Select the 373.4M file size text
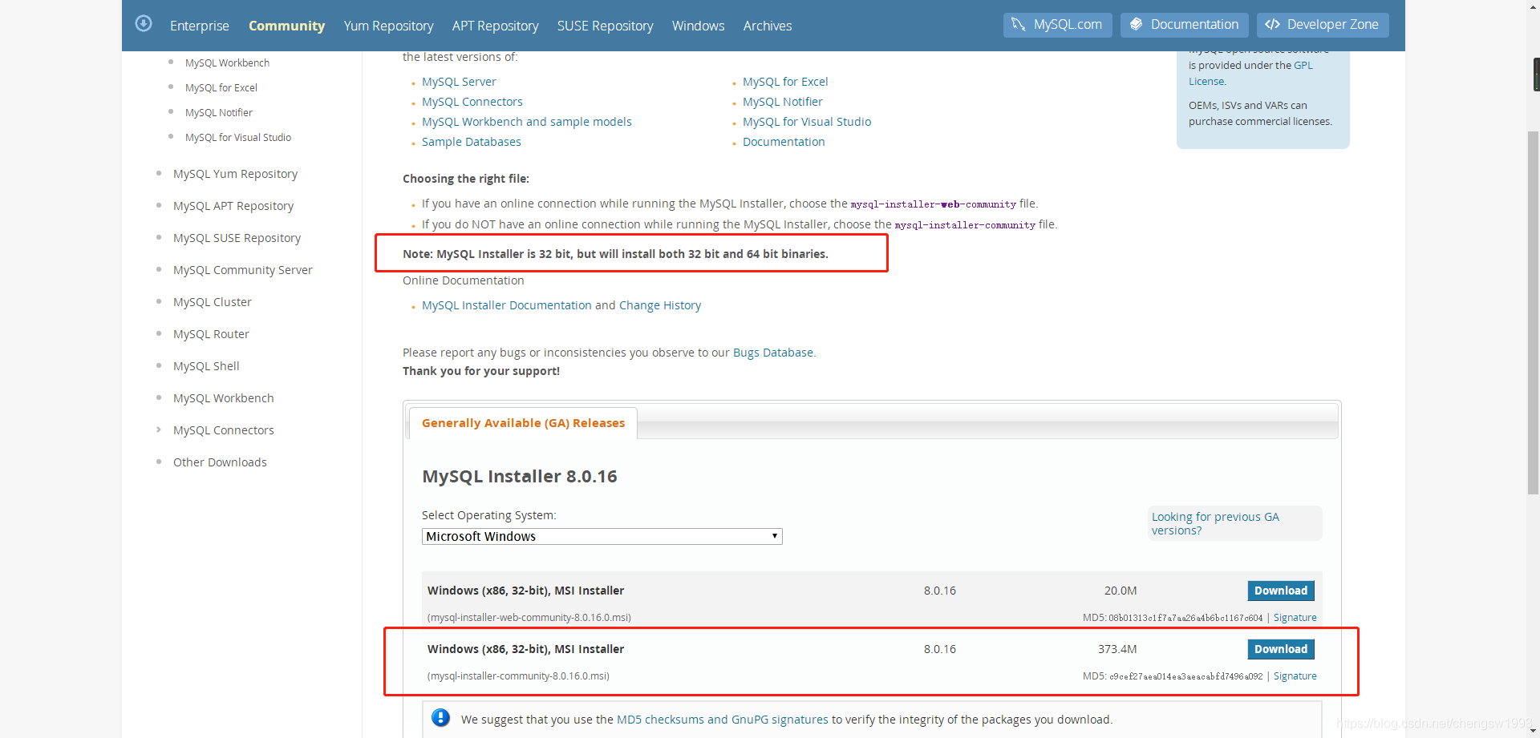The image size is (1540, 738). tap(1117, 649)
